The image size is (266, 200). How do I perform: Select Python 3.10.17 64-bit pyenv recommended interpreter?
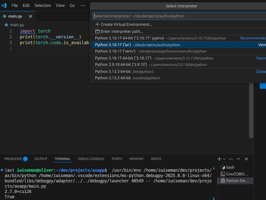(x=179, y=38)
